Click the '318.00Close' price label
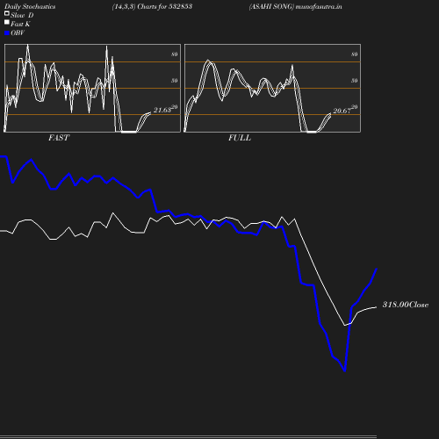 click(x=406, y=305)
